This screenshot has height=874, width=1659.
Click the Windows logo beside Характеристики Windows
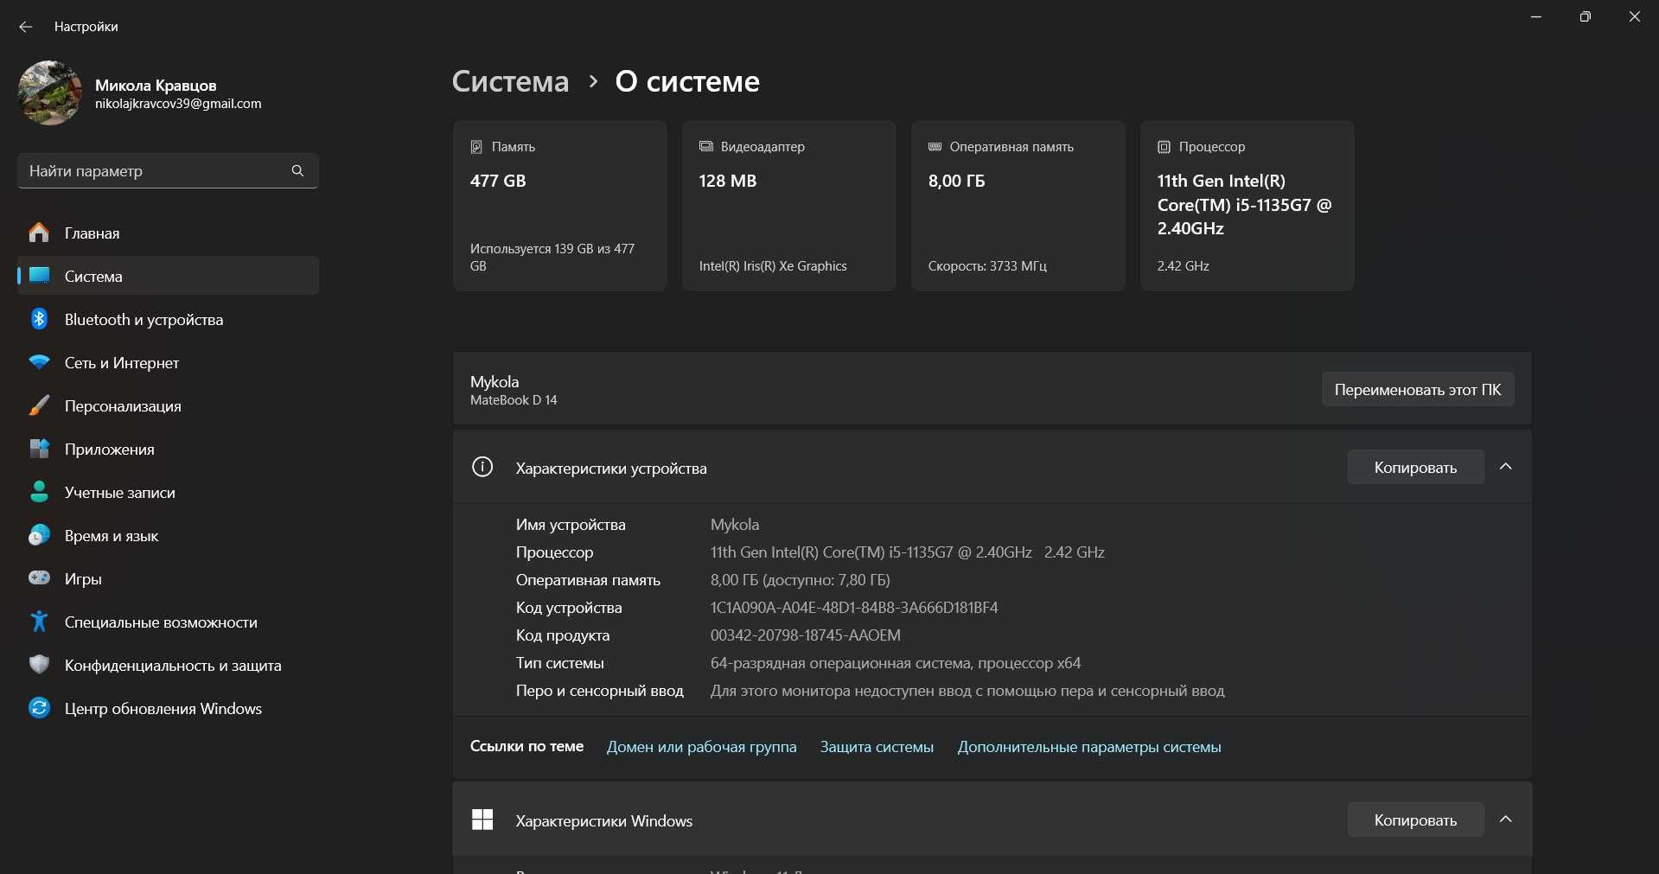[482, 820]
